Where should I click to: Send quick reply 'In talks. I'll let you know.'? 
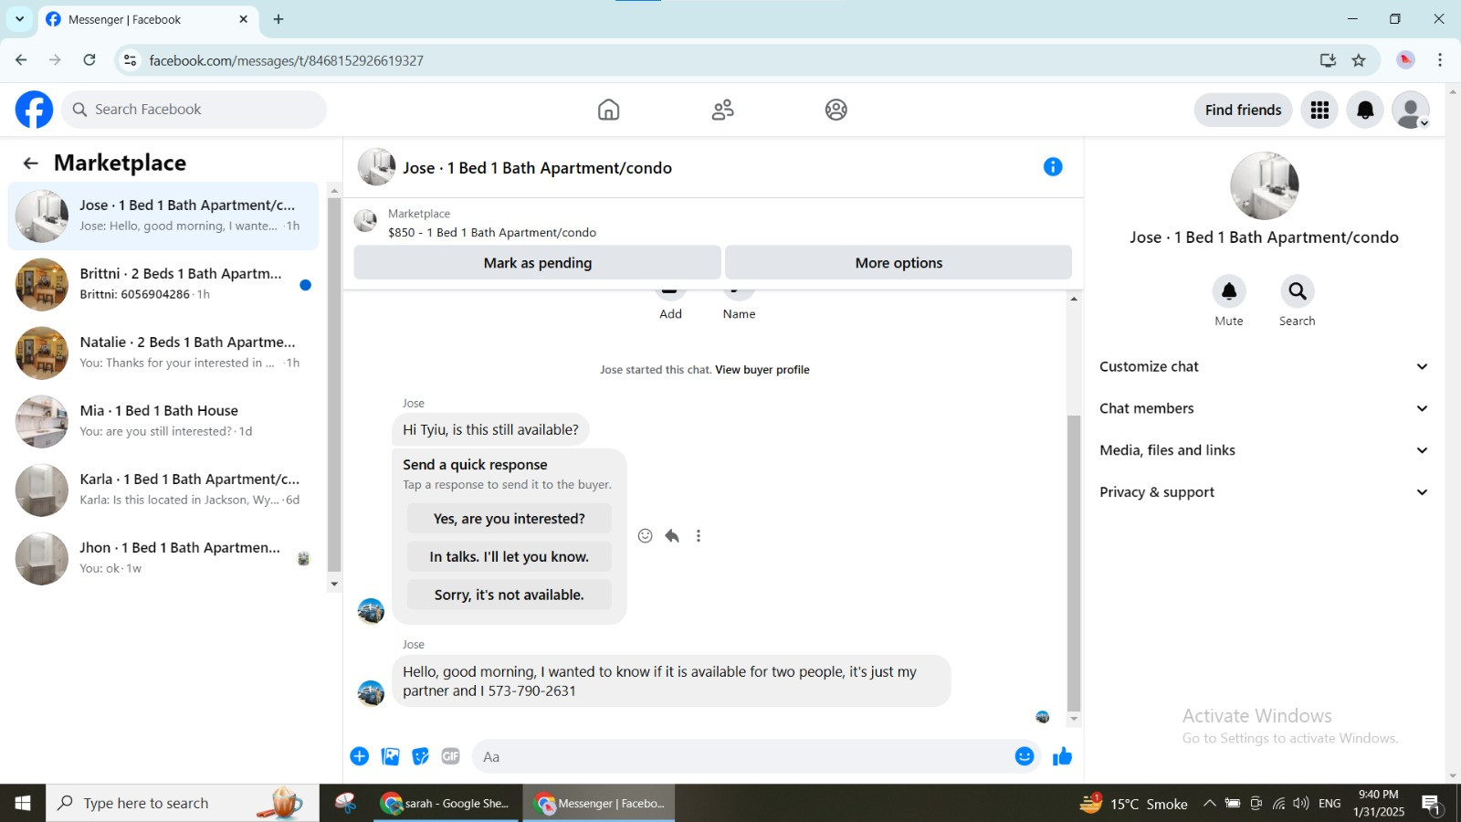click(x=510, y=557)
